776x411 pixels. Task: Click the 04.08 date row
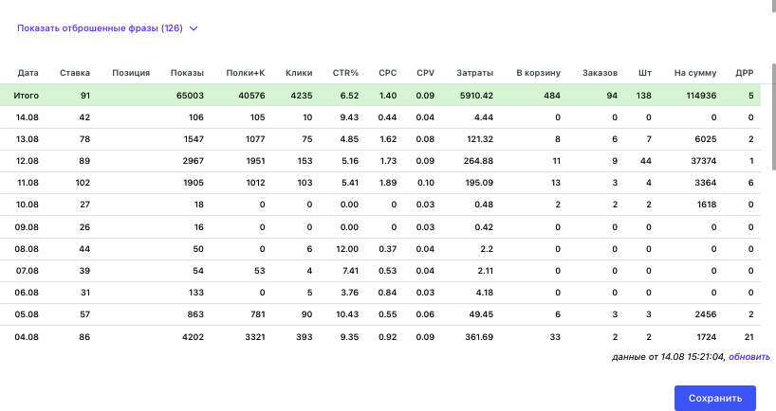tap(380, 337)
